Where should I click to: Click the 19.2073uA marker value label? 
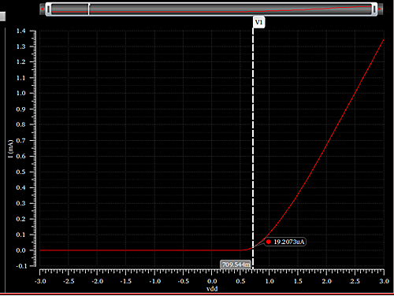pos(288,242)
